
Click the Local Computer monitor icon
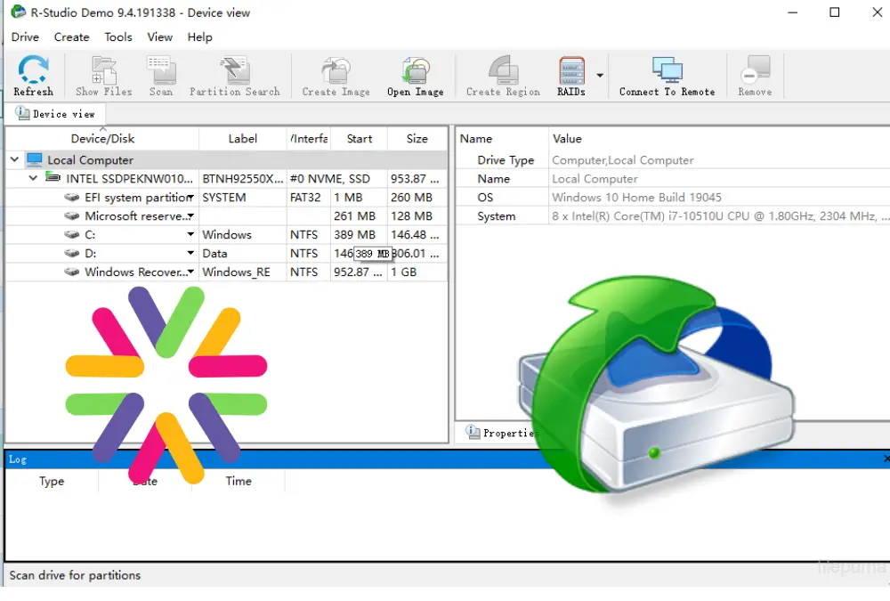coord(34,159)
